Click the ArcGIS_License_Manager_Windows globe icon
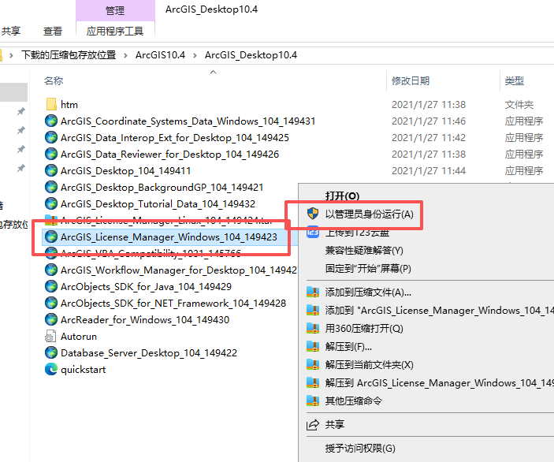Image resolution: width=554 pixels, height=462 pixels. pos(51,237)
